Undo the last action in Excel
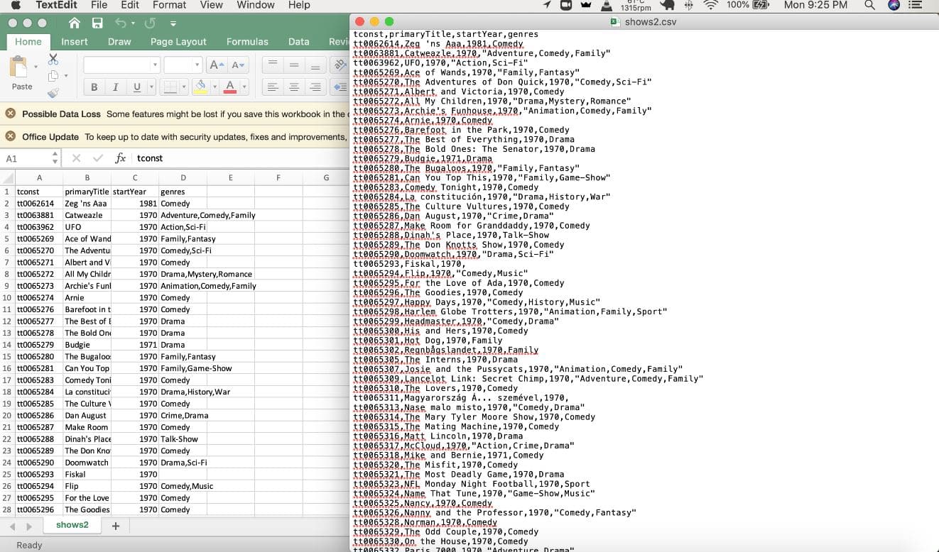Image resolution: width=939 pixels, height=552 pixels. pos(120,23)
